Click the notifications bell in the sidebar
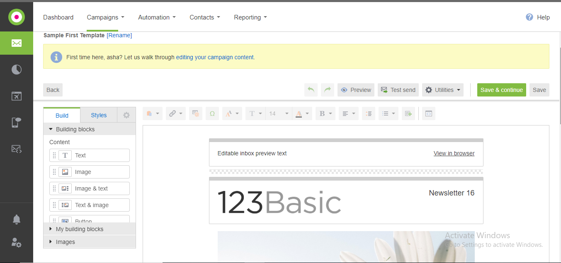This screenshot has width=561, height=263. [17, 219]
